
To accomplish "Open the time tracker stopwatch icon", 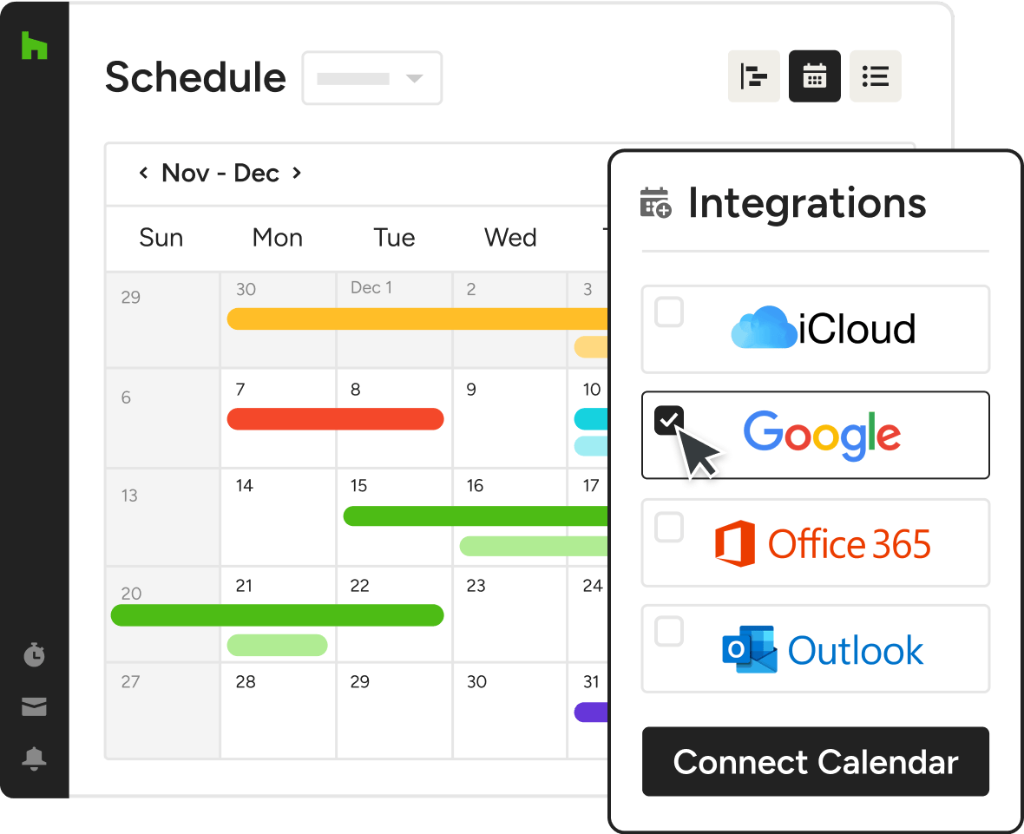I will click(34, 654).
